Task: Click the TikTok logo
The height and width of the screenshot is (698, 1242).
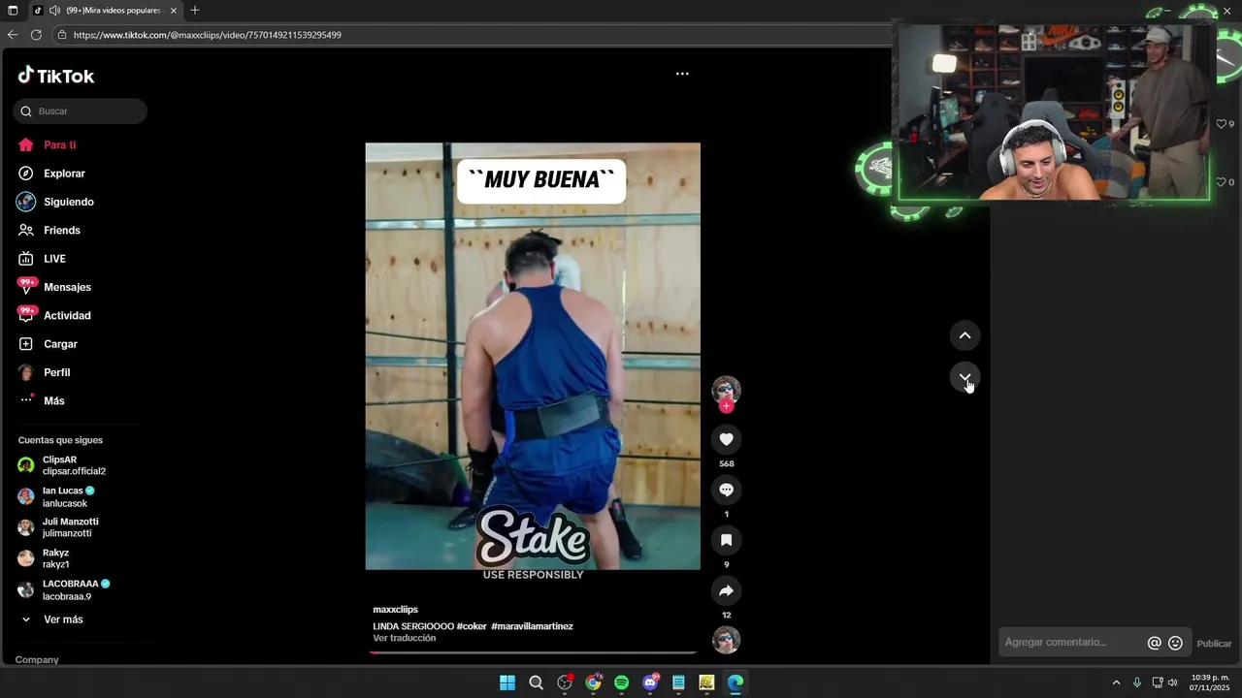Action: (x=55, y=76)
